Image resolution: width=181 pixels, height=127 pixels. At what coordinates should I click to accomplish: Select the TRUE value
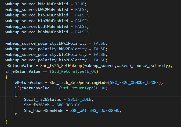coord(80,4)
